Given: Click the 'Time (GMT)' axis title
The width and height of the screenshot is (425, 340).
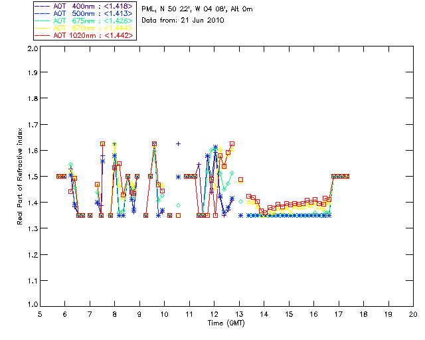Looking at the screenshot, I should coord(226,323).
